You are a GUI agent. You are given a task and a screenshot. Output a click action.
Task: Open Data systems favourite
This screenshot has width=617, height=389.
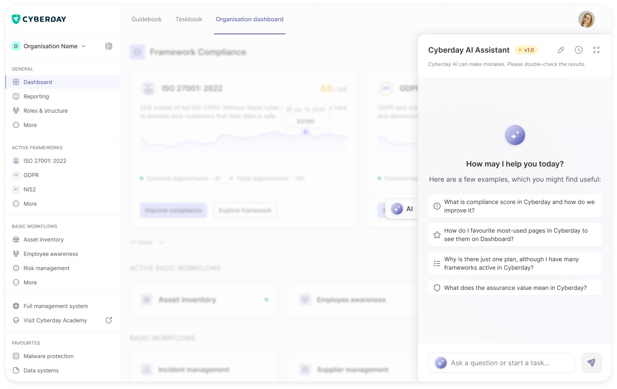[63, 370]
